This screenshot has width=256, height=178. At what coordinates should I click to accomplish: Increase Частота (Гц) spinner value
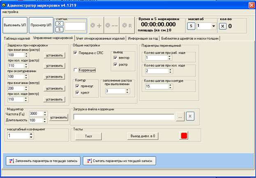(45, 112)
